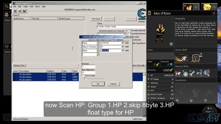Viewport: 221px width, 124px height.
Task: Open the armor shirt equipment slot
Action: (x=196, y=93)
